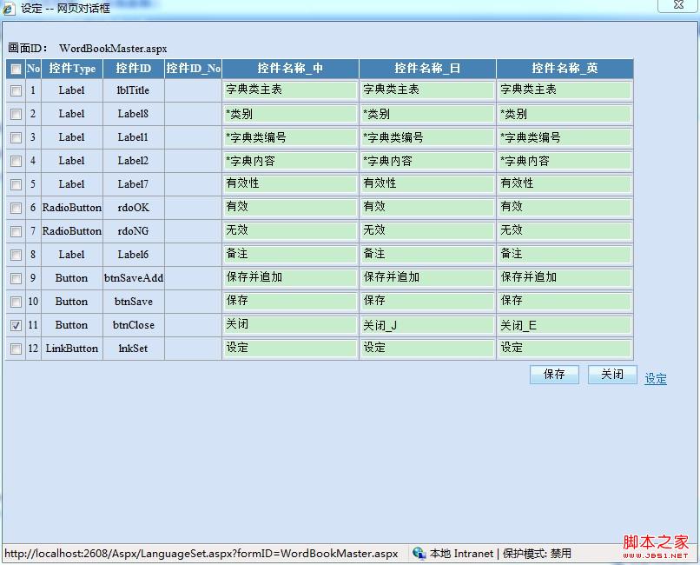Click the IE page icon in title bar
This screenshot has width=700, height=565.
coord(9,9)
